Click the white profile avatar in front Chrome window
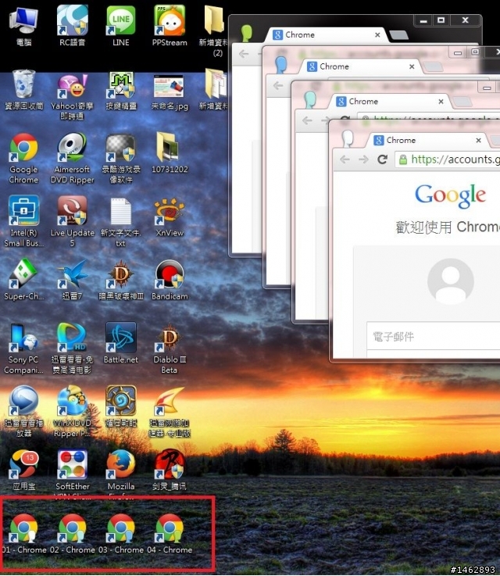Screen dimensions: 500x576 [348, 139]
